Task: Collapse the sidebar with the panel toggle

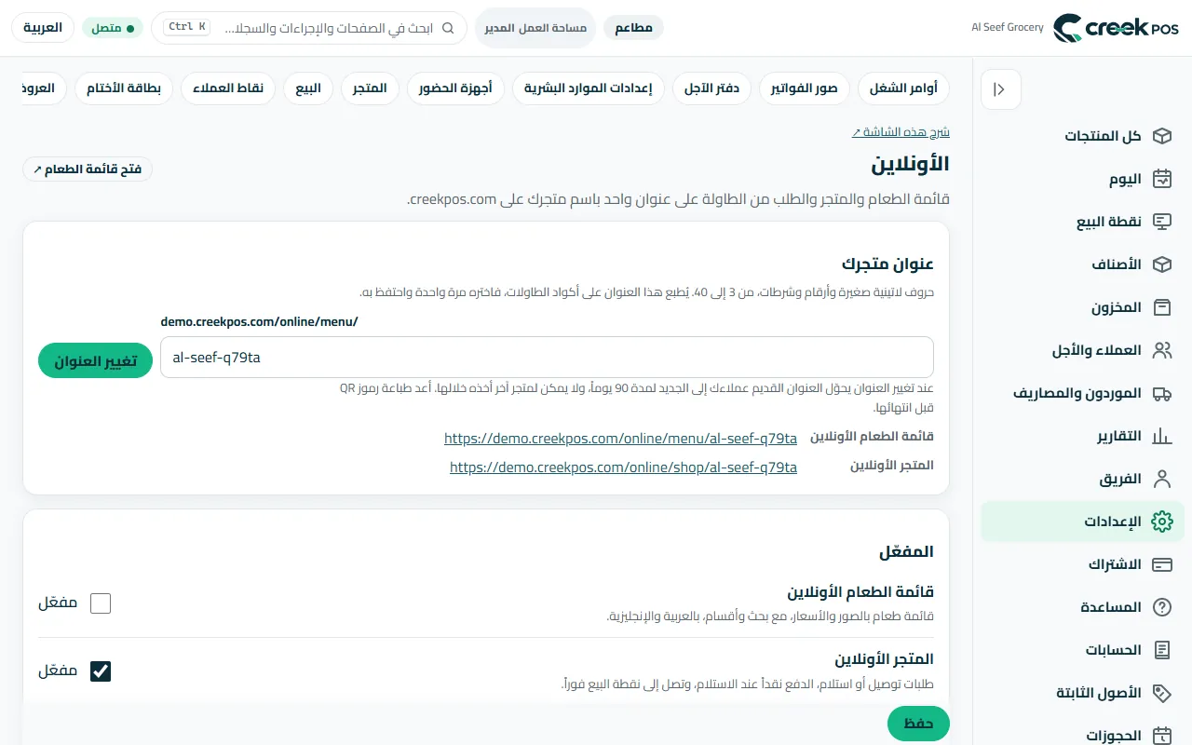Action: (x=1001, y=90)
